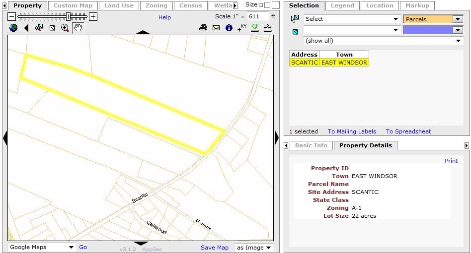Open the Parcels layer dropdown
Viewport: 471px width, 253px height.
click(433, 19)
